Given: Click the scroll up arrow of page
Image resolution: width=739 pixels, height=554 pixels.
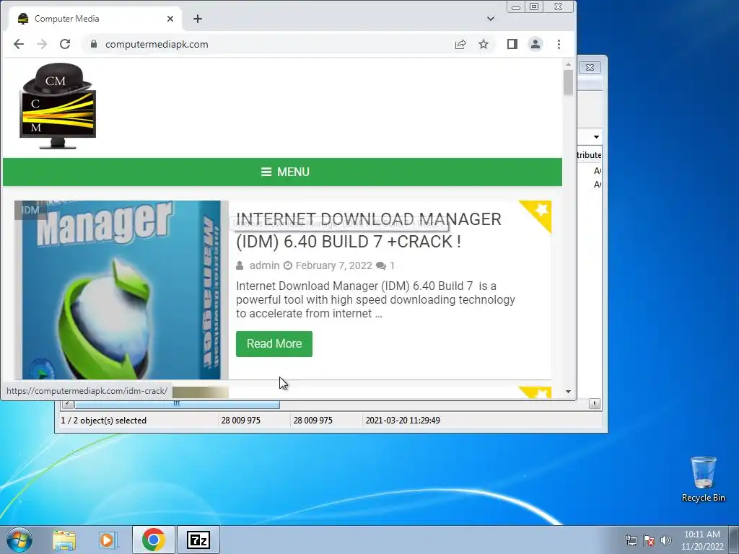Looking at the screenshot, I should (568, 64).
